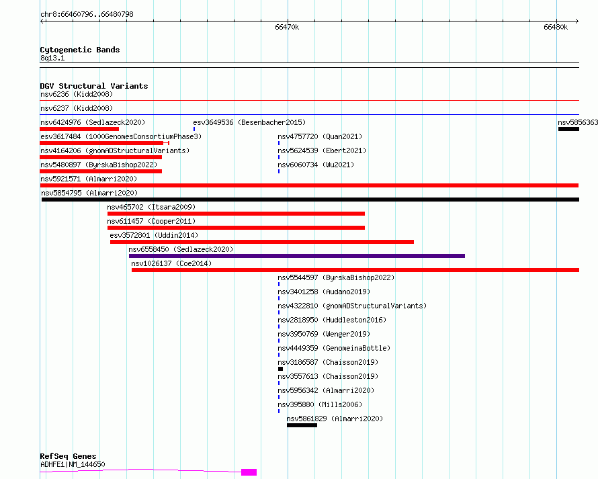The width and height of the screenshot is (598, 479).
Task: Click the nsv5480897 (ByrskaBishop2022) label
Action: tap(99, 165)
